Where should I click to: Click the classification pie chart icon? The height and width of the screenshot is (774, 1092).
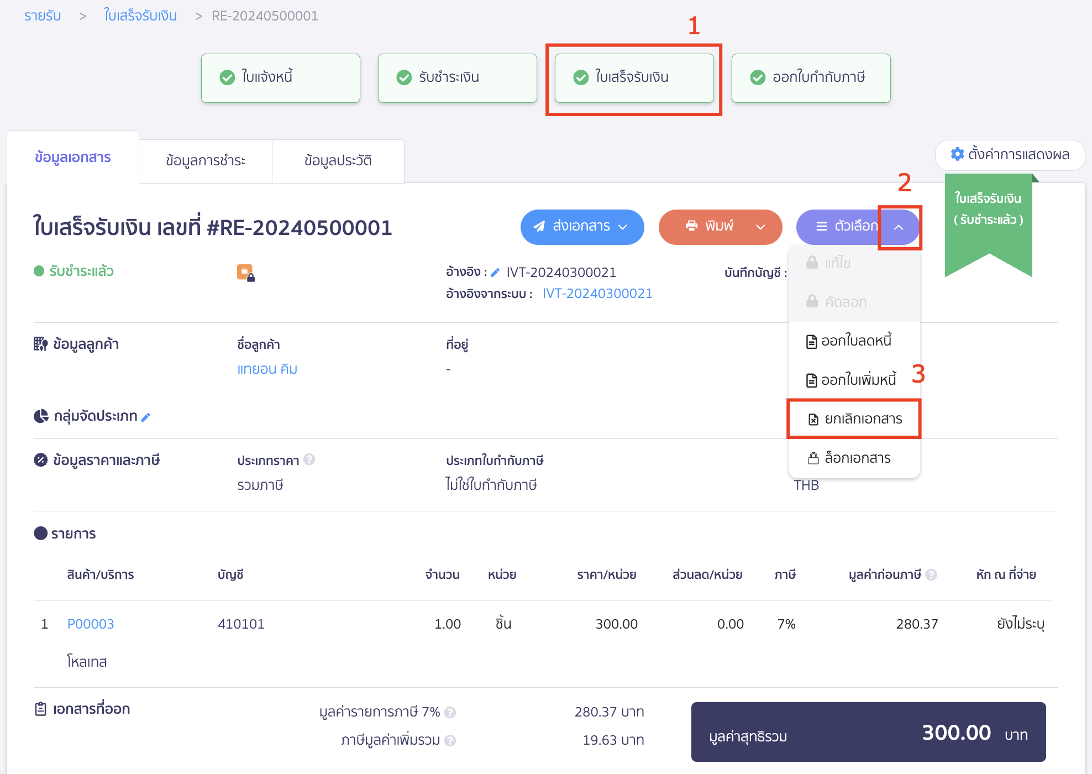click(x=41, y=416)
